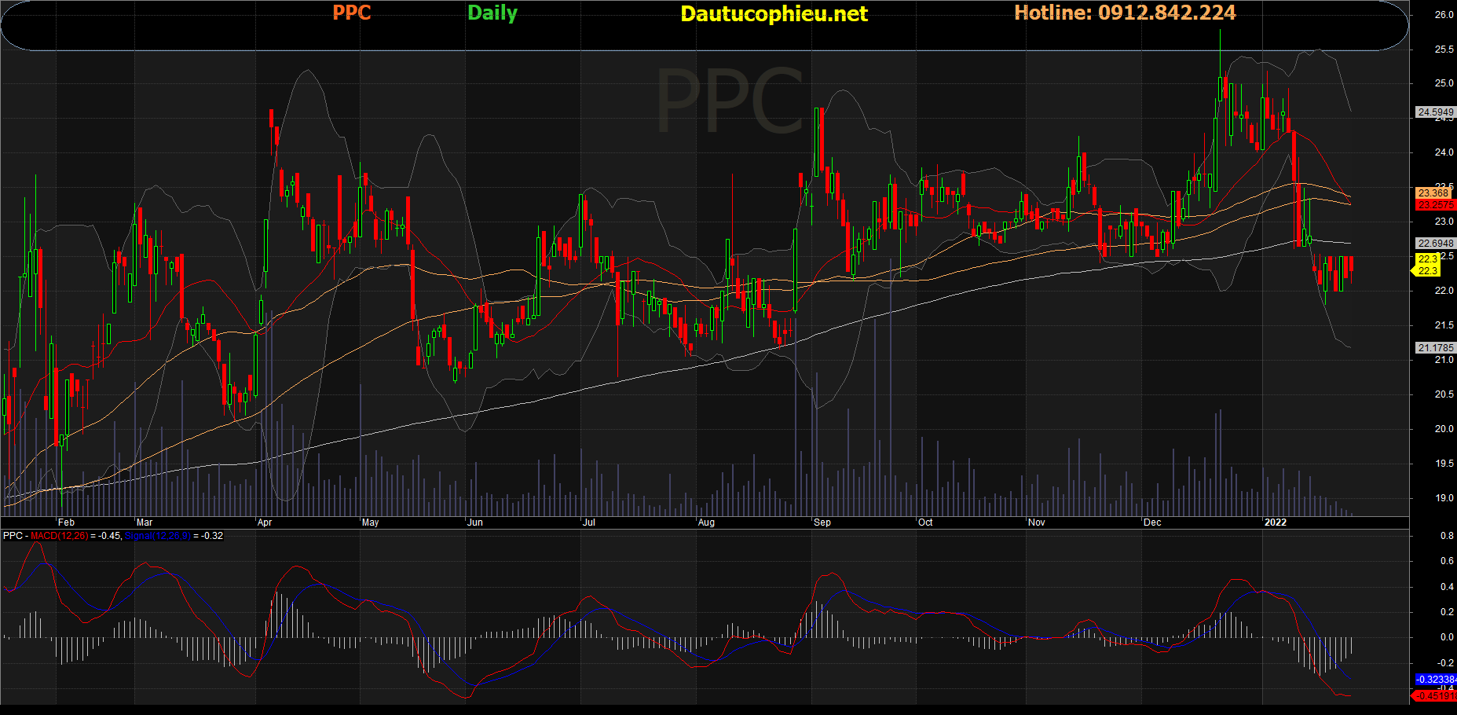The height and width of the screenshot is (715, 1457).
Task: Select the 2022 marker on time axis
Action: [x=1275, y=522]
